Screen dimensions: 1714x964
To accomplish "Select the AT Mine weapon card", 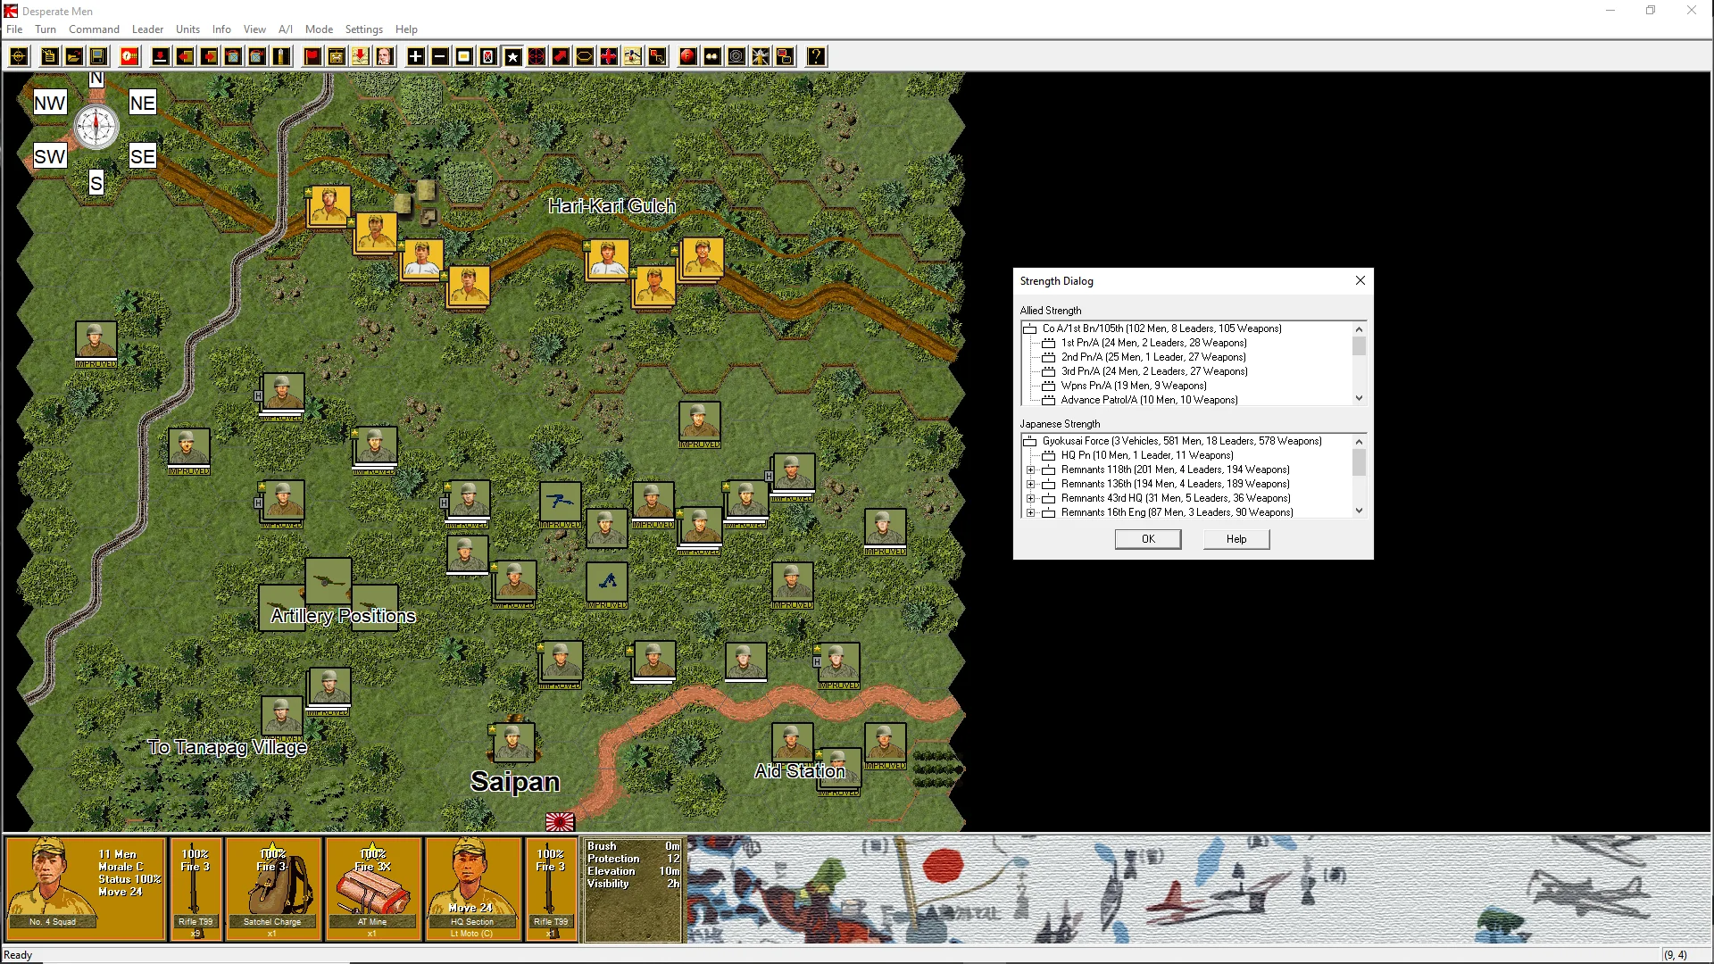I will pyautogui.click(x=373, y=888).
